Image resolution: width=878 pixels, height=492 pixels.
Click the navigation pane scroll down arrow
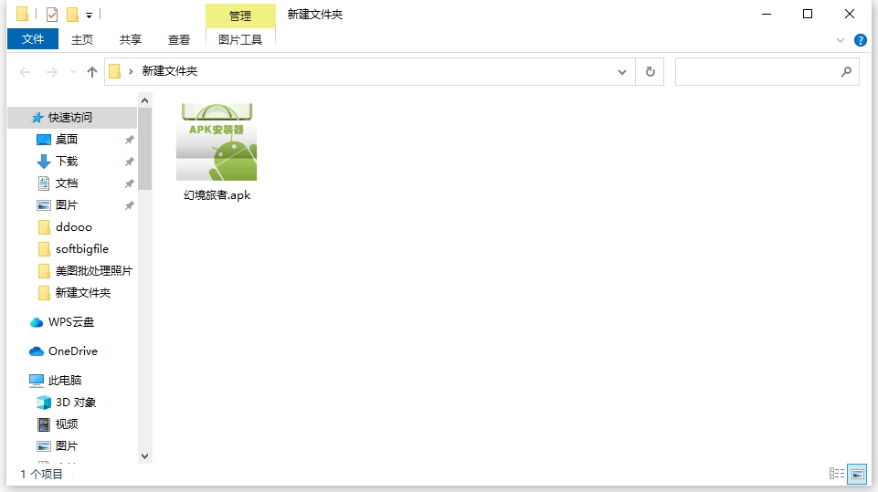click(145, 456)
